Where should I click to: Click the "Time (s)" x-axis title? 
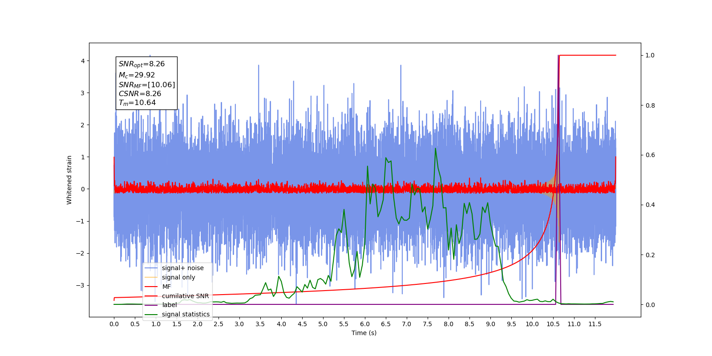[364, 333]
